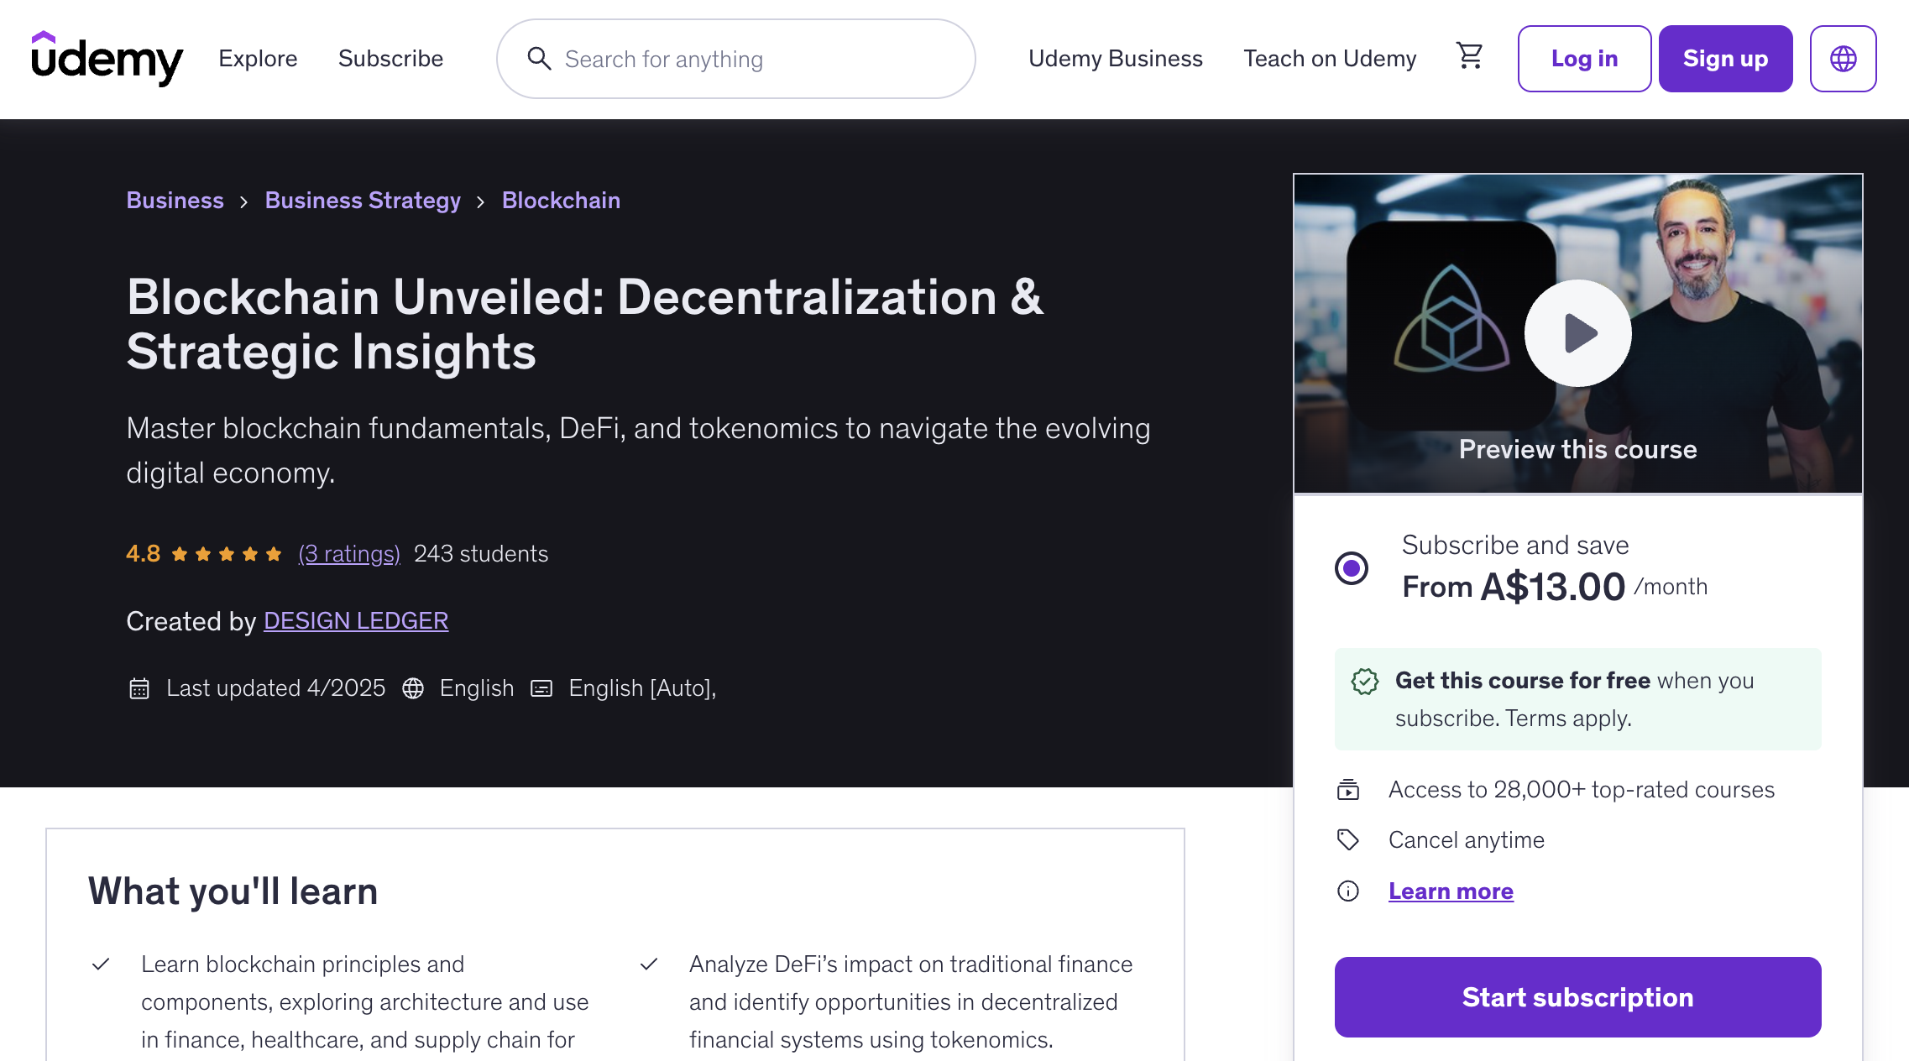Click the globe language selector icon
This screenshot has height=1061, width=1909.
click(x=1843, y=59)
